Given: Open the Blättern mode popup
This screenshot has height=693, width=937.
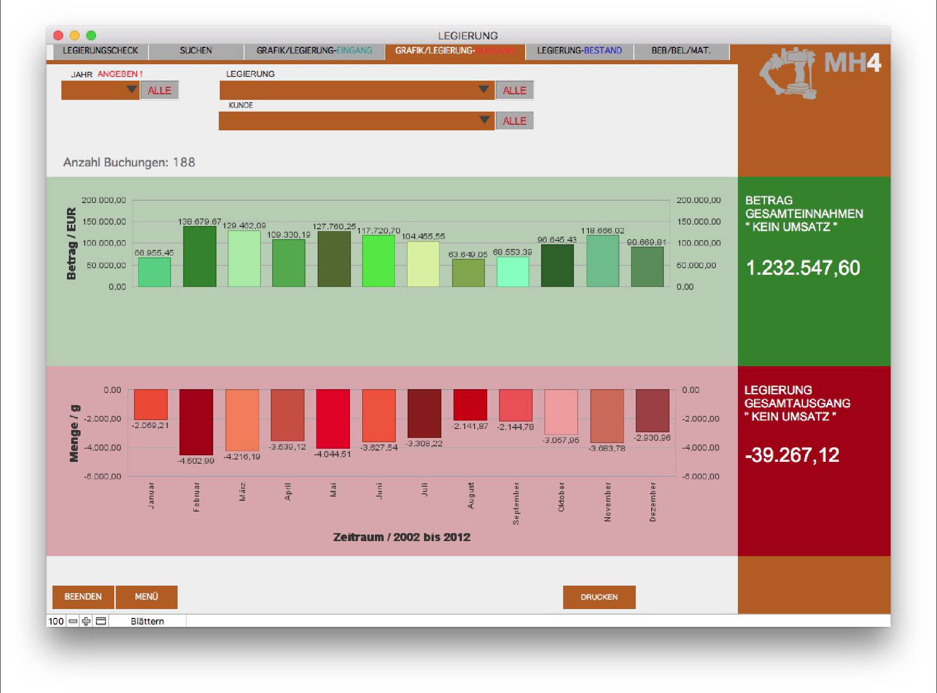Looking at the screenshot, I should 147,621.
